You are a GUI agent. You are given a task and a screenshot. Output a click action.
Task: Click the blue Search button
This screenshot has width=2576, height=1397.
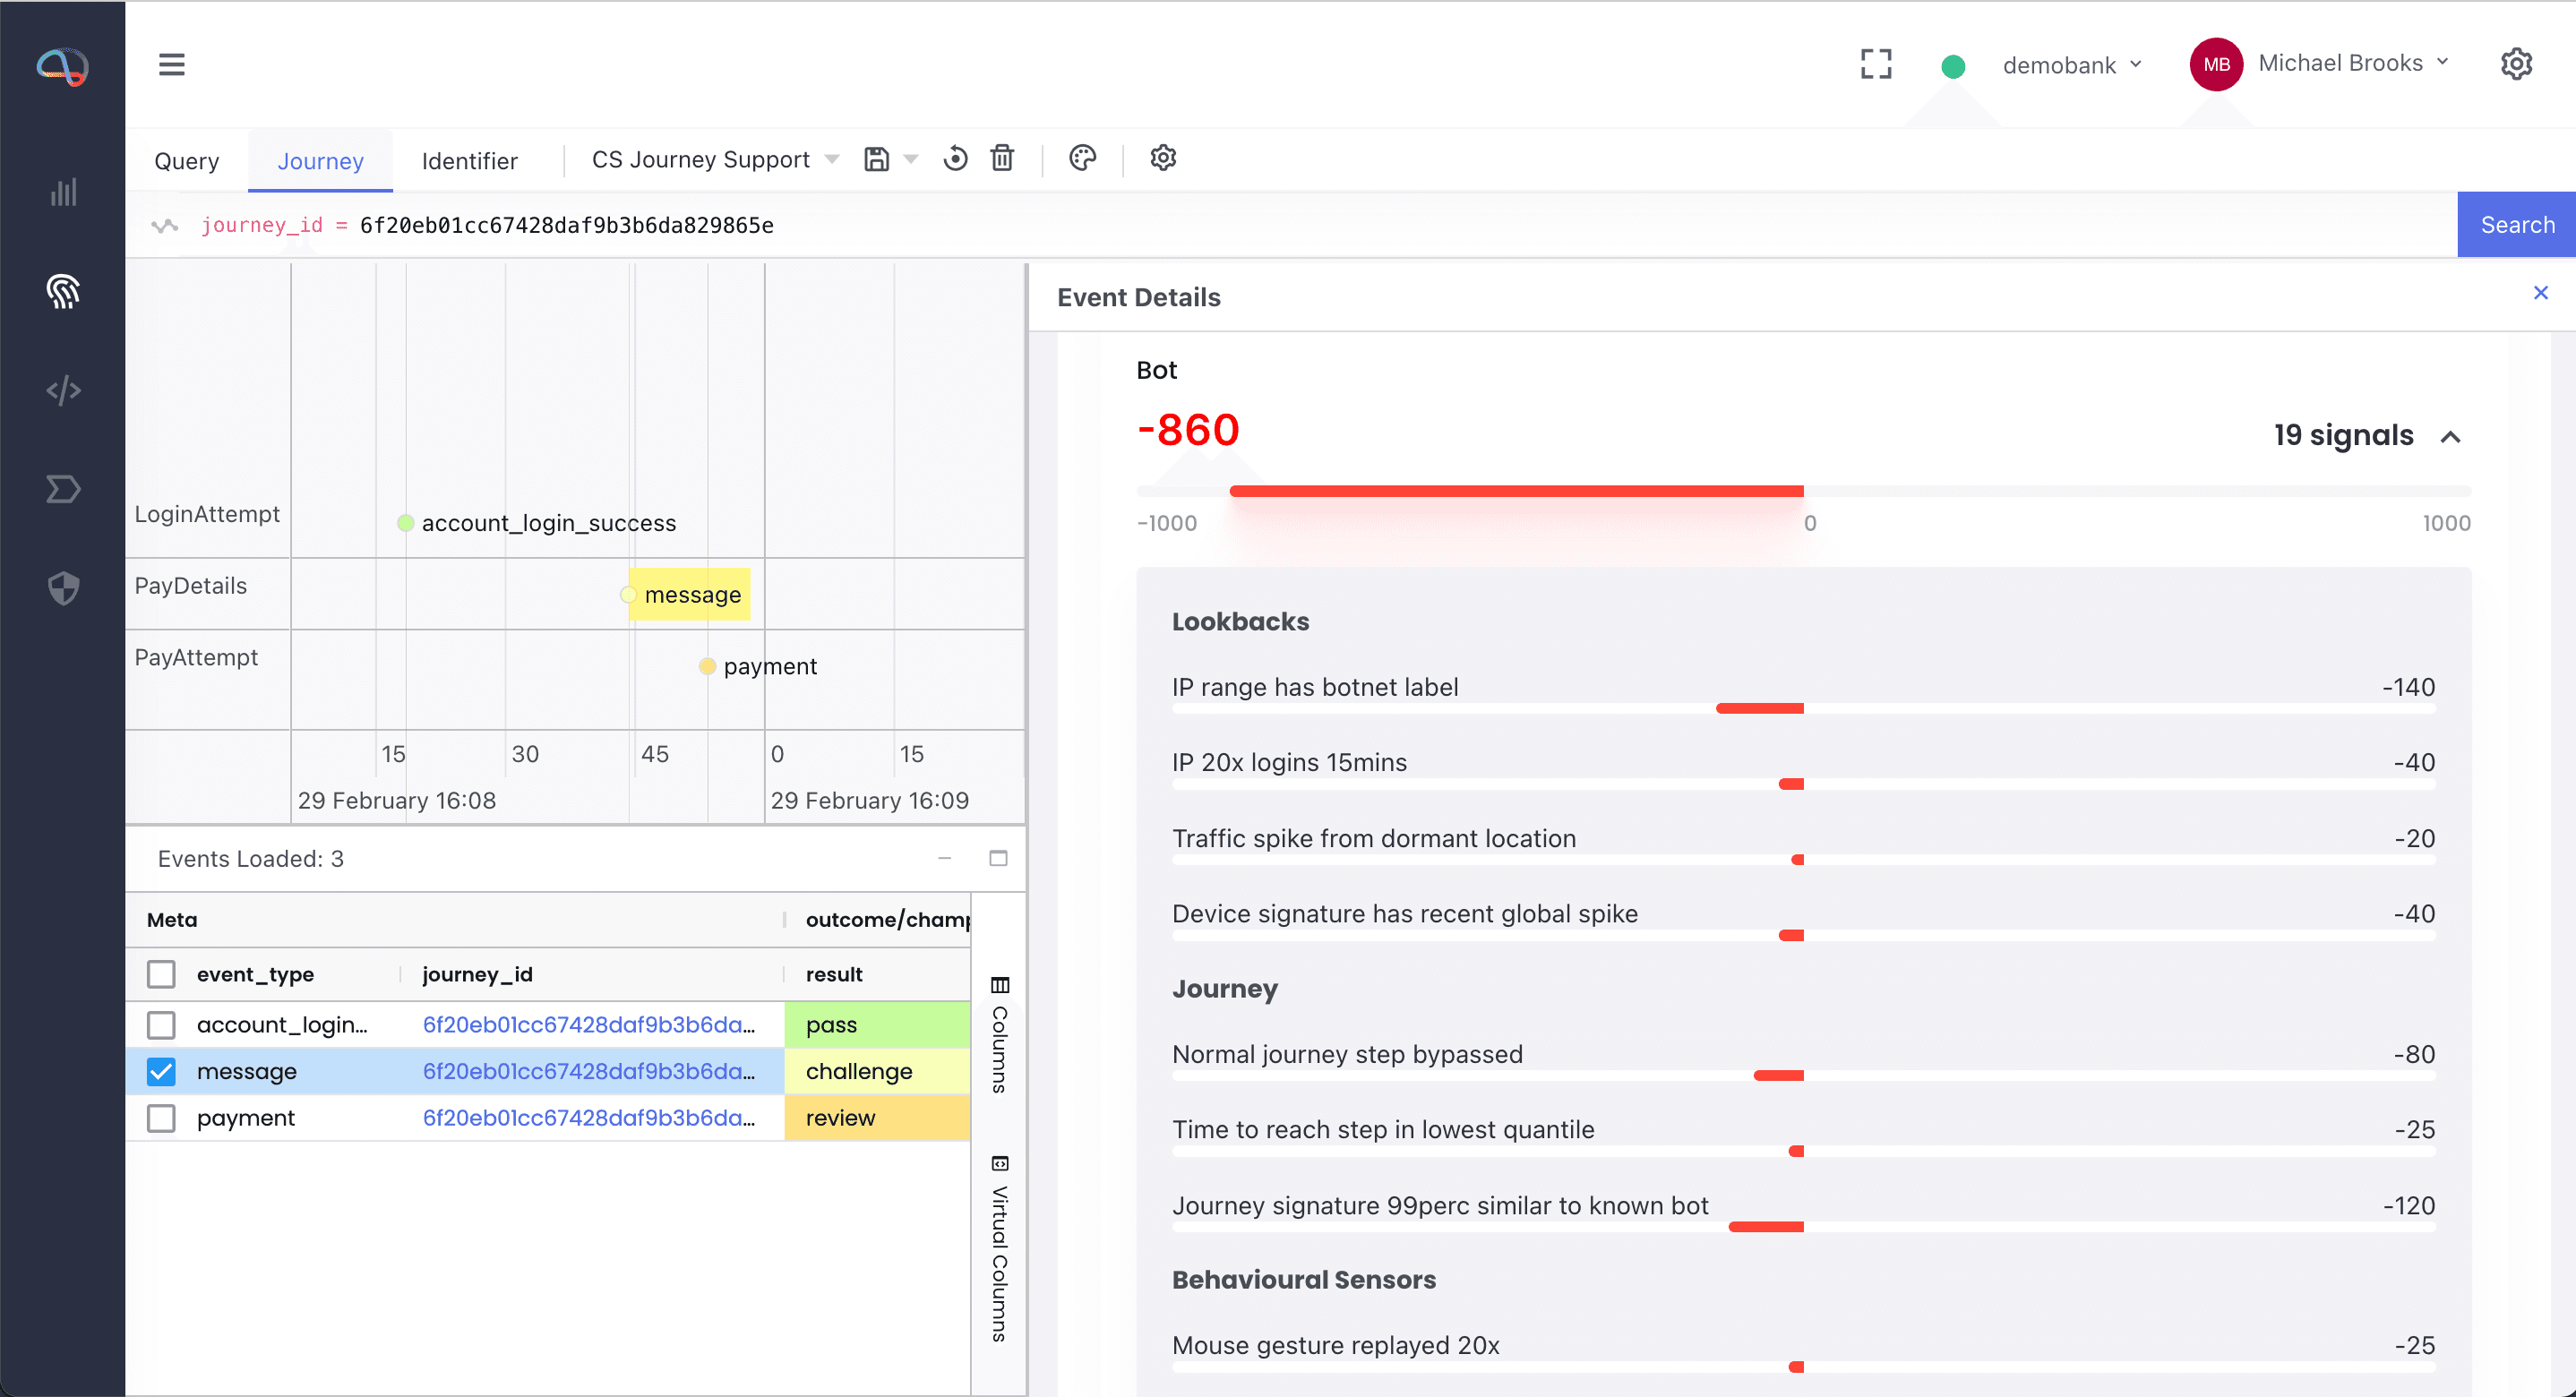point(2516,225)
